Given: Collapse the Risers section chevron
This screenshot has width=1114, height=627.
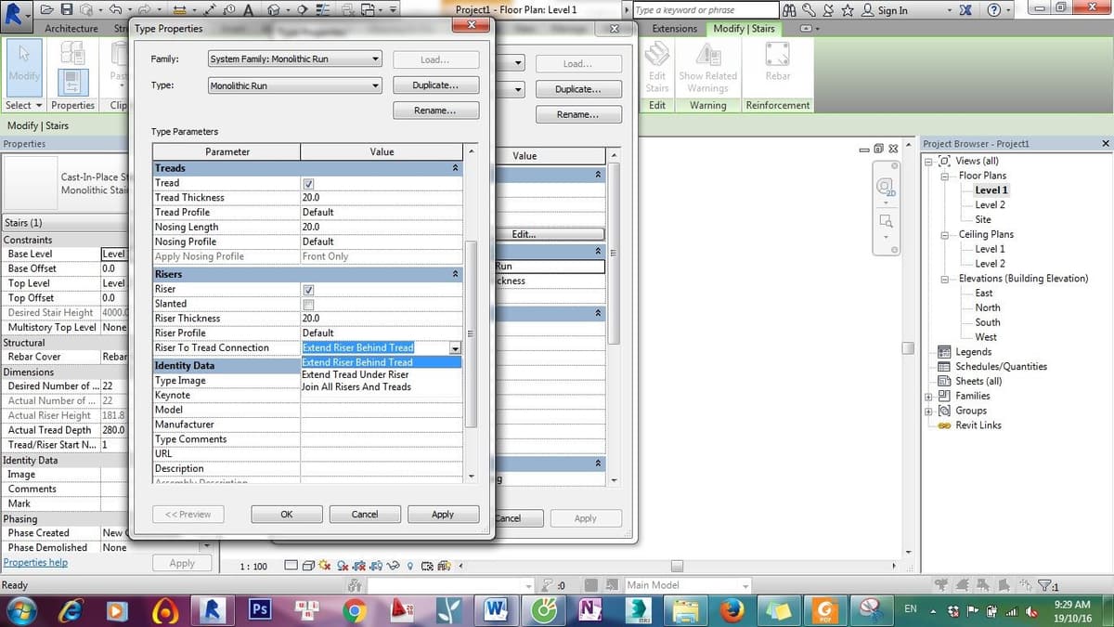Looking at the screenshot, I should (455, 275).
